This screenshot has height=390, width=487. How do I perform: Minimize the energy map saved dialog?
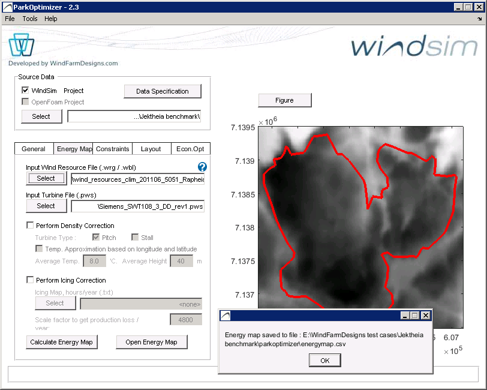[404, 316]
